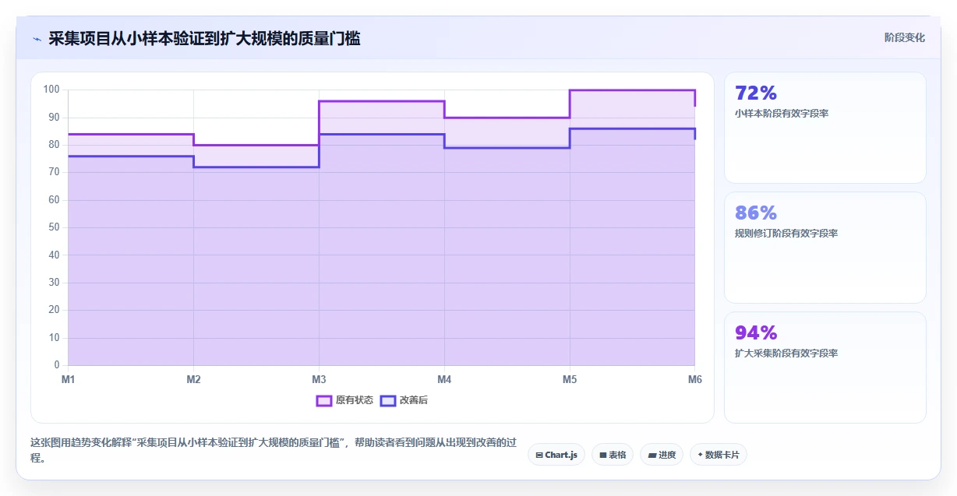
Task: Toggle the 改善后 legend item
Action: click(404, 400)
